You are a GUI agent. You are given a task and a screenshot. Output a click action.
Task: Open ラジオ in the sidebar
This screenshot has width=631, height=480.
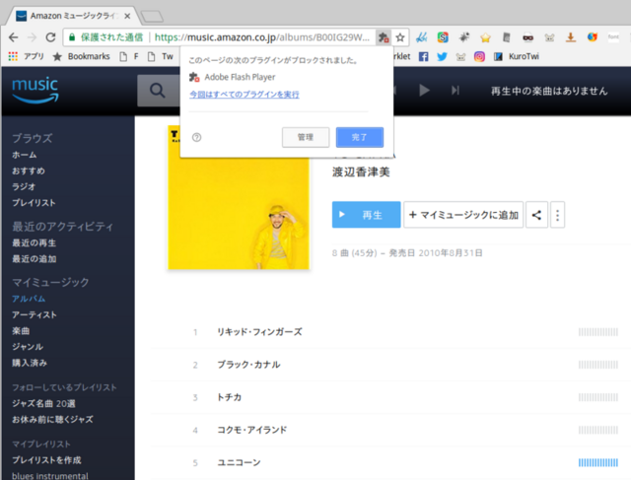[24, 186]
